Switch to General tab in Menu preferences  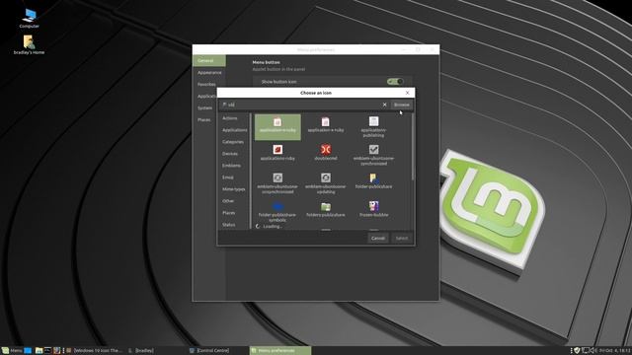209,61
